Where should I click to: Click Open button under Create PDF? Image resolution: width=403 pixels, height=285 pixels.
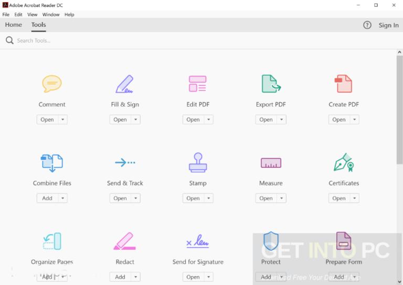(340, 119)
